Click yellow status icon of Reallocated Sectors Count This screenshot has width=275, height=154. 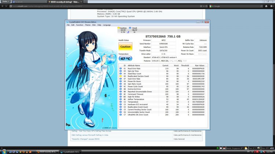tap(121, 76)
